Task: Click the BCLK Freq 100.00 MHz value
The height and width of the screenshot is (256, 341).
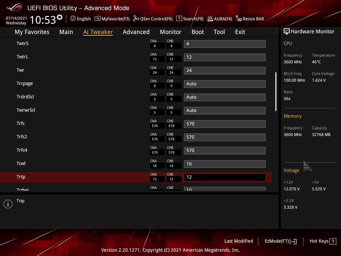Action: [294, 80]
